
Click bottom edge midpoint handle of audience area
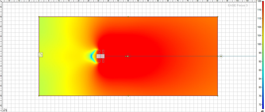pyautogui.click(x=128, y=96)
